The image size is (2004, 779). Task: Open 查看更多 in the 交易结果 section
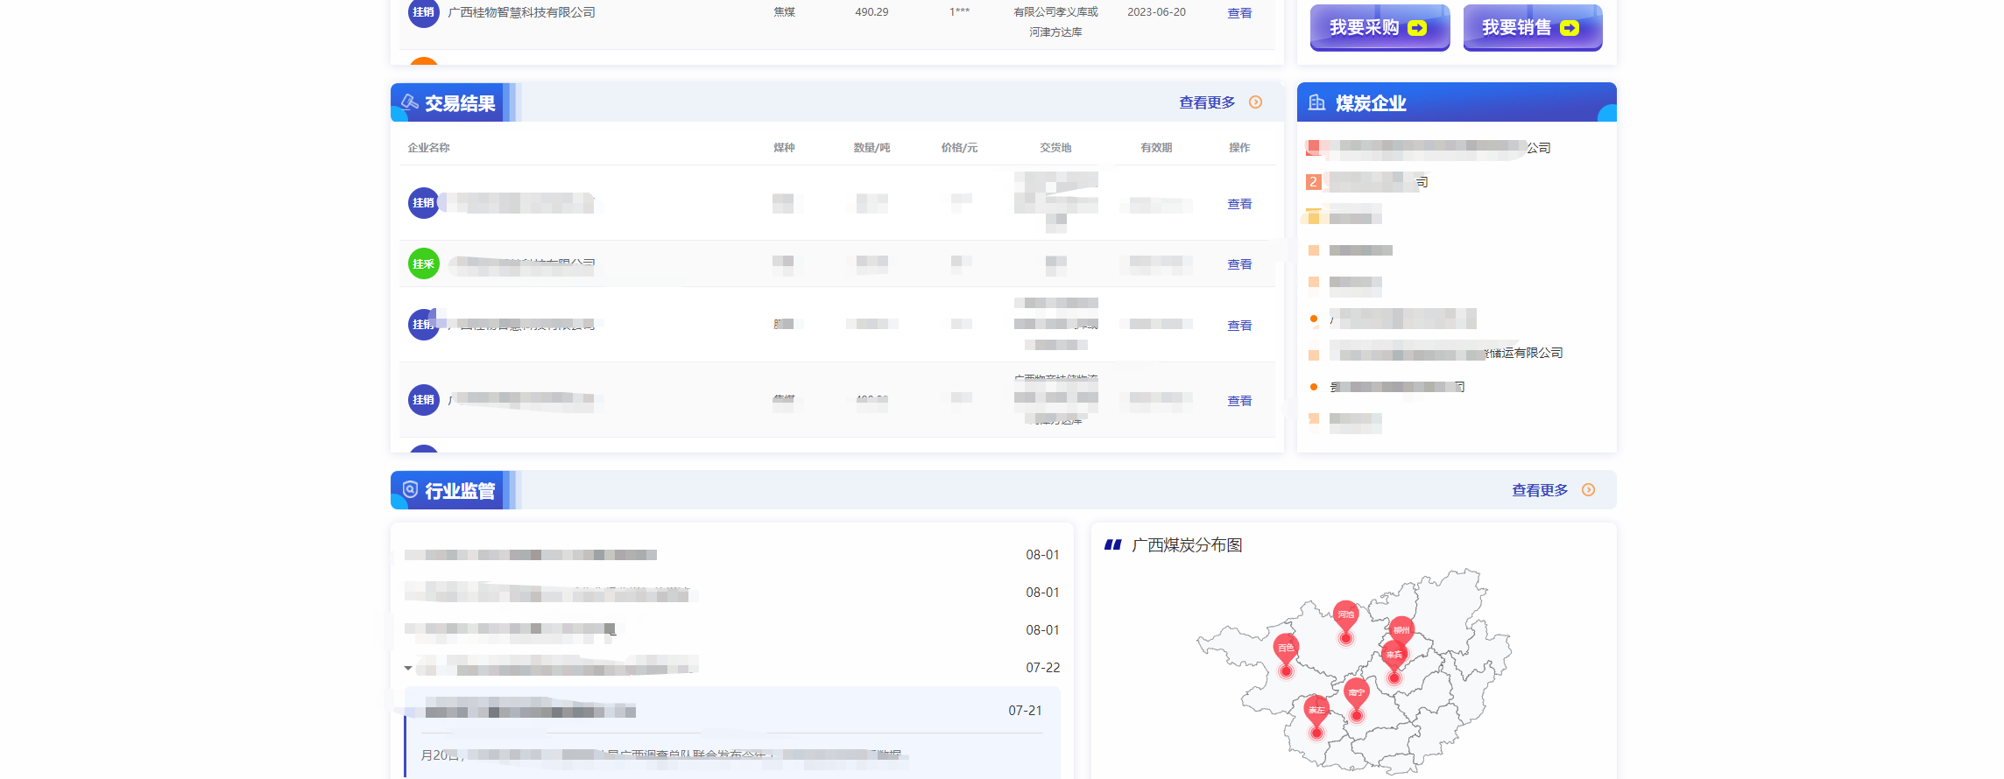tap(1207, 102)
